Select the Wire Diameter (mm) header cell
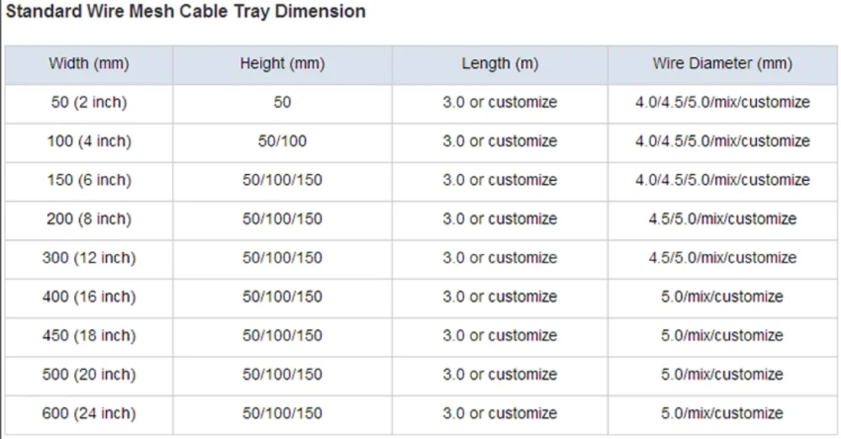Viewport: 841px width, 439px height. click(x=722, y=64)
